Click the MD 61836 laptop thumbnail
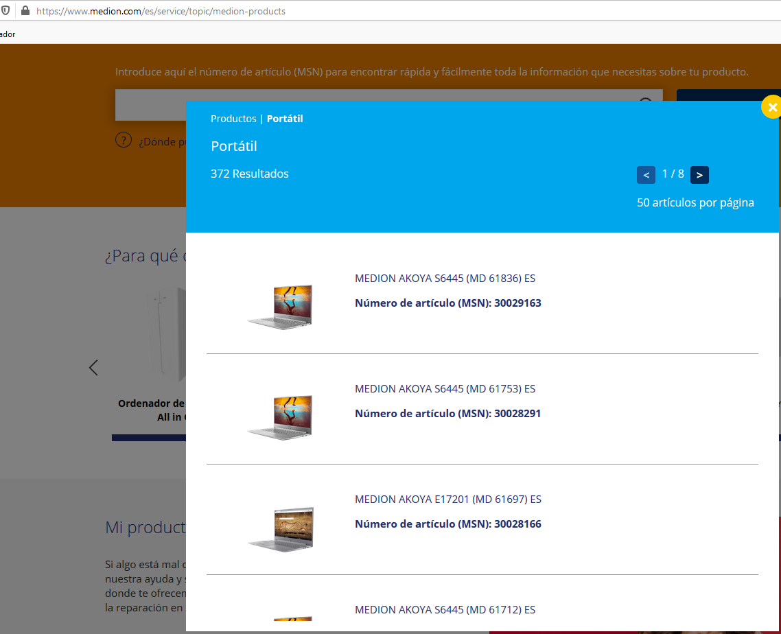781x634 pixels. pos(281,307)
